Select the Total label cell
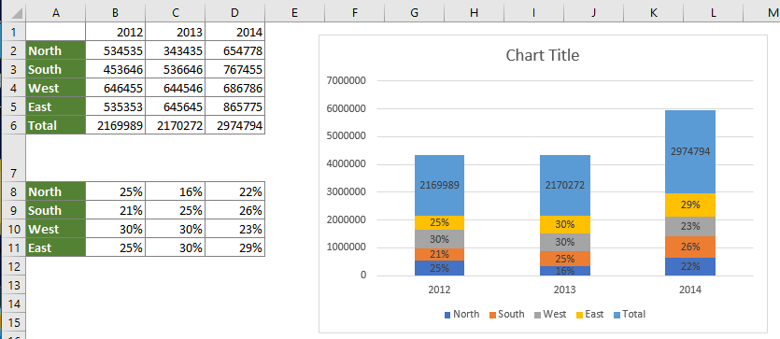Screen dimensions: 780x339 (x=56, y=125)
